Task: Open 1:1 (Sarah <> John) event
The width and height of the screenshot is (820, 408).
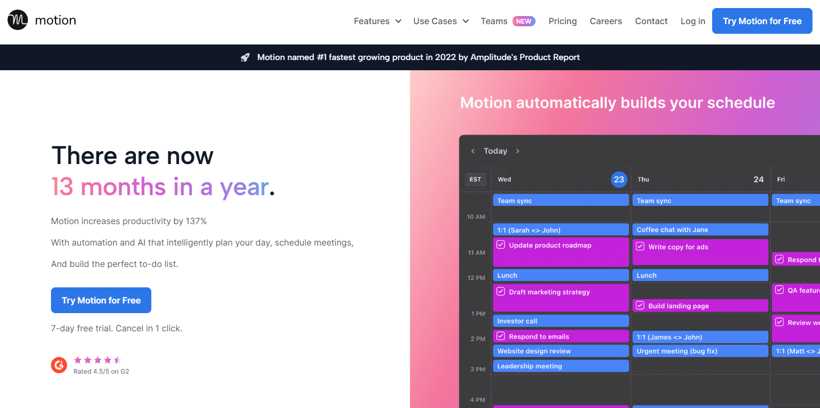Action: [561, 230]
